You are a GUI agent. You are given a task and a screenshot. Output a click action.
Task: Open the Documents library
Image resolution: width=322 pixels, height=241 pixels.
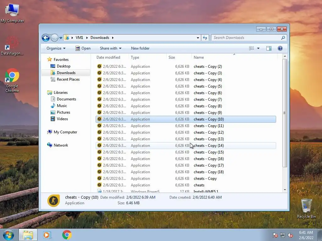pos(66,99)
